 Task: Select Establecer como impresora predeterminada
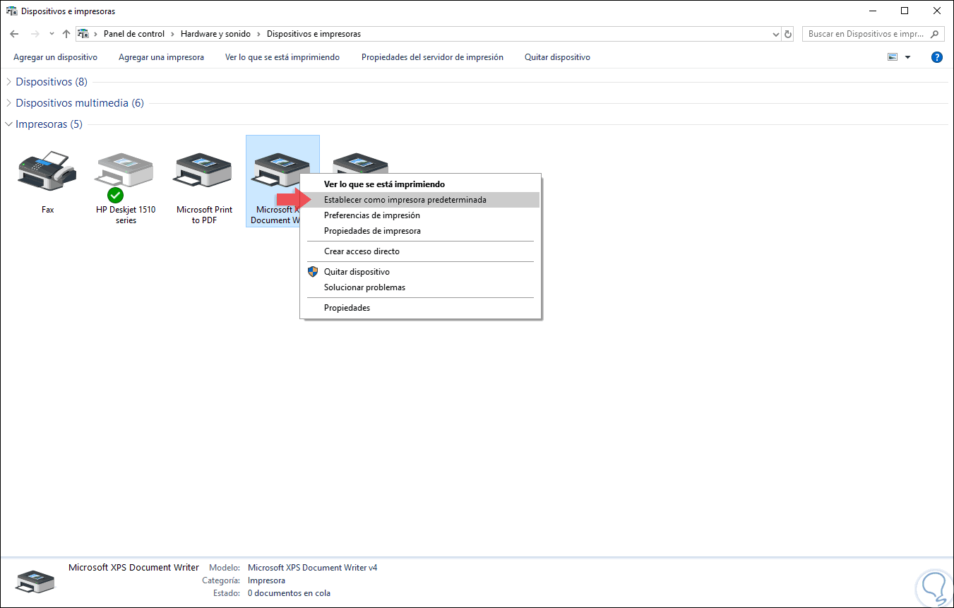tap(421, 200)
